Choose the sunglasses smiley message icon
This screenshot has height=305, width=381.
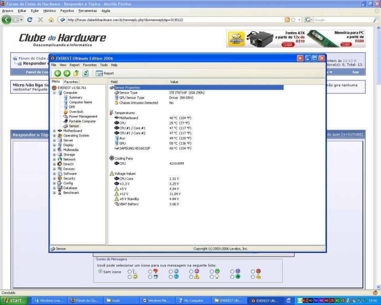(150, 277)
